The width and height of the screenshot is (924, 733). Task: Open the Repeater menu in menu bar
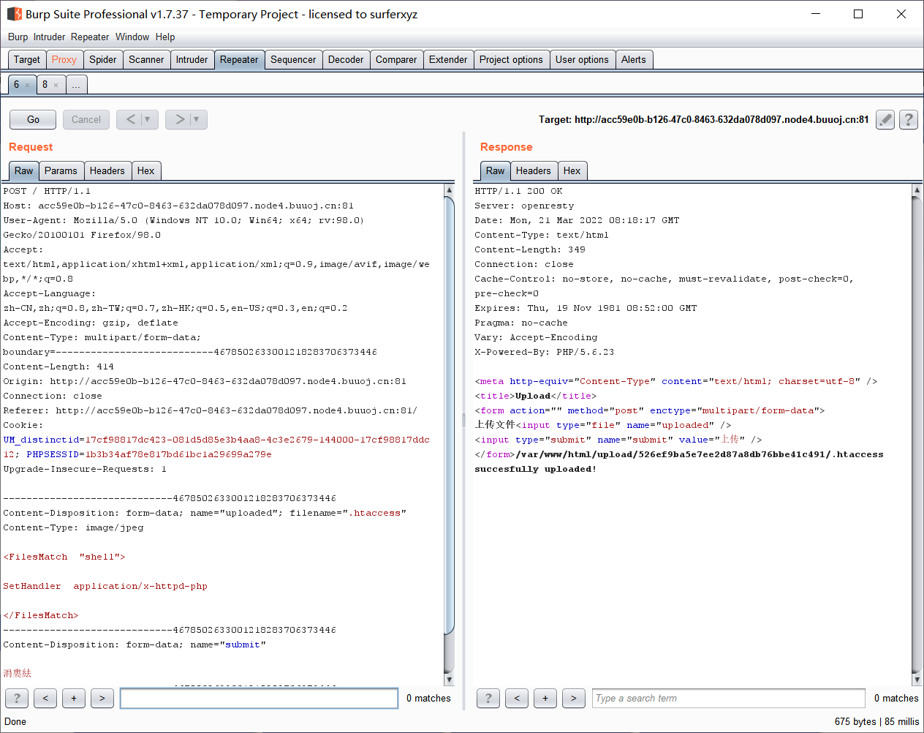coord(90,37)
